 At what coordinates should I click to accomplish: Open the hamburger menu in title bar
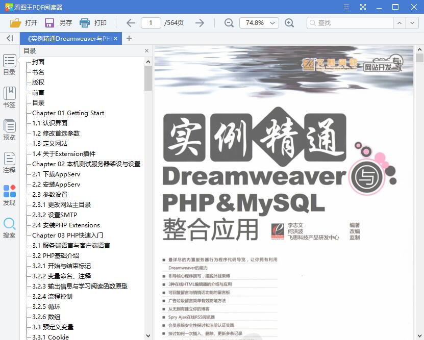[346, 7]
